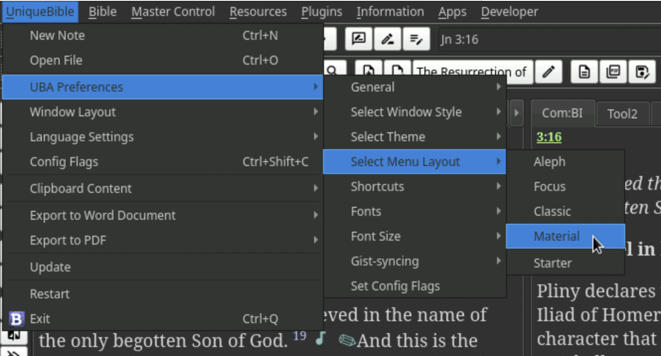Viewport: 661px width, 356px height.
Task: Click the commentary chat-edit toolbar icon
Action: coord(359,39)
